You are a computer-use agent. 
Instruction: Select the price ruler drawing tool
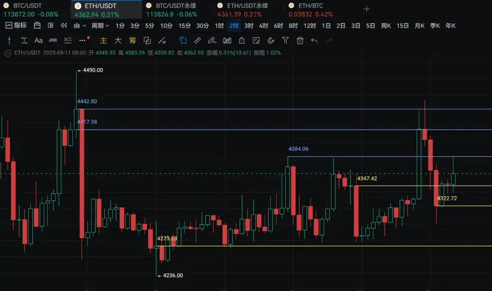(x=53, y=40)
